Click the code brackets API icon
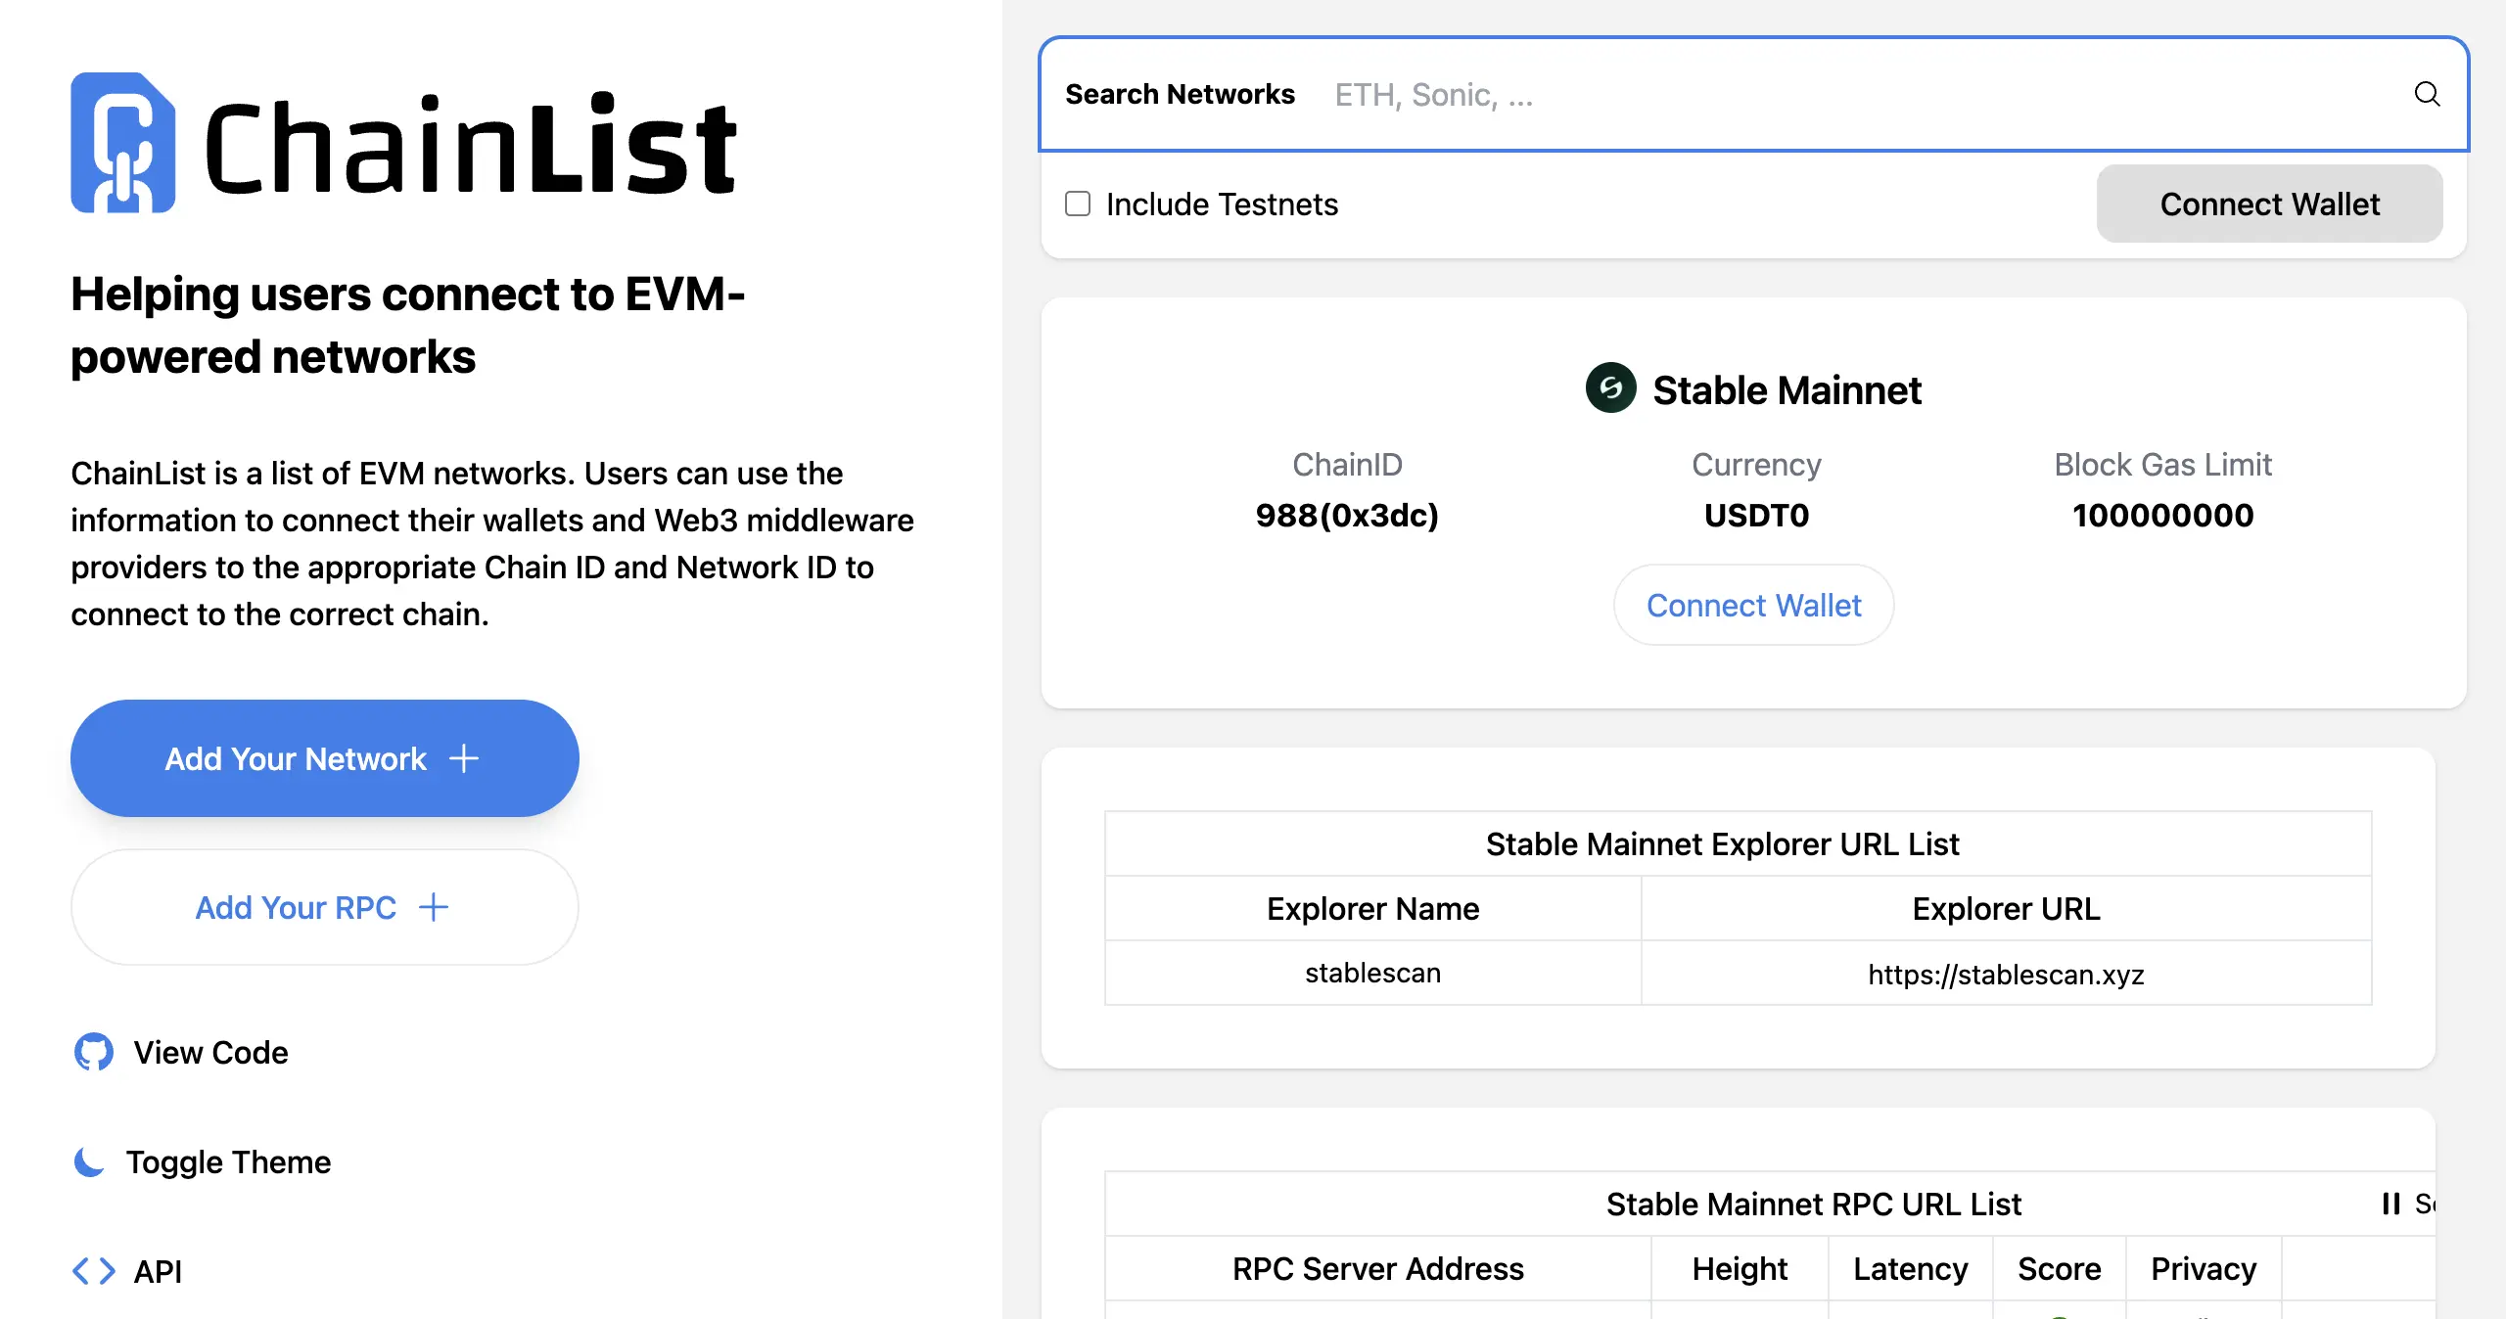 94,1271
